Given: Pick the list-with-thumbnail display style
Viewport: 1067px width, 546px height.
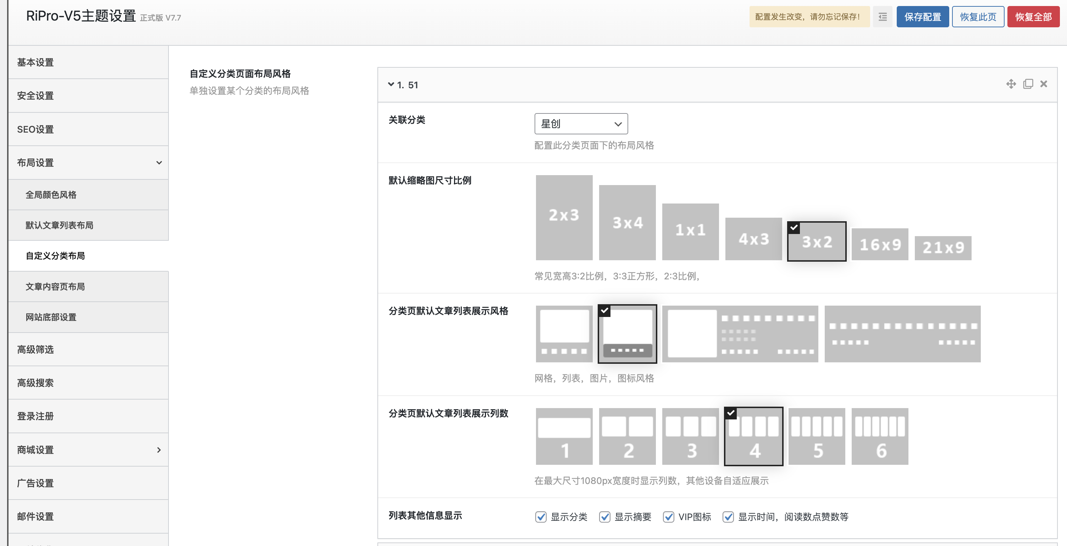Looking at the screenshot, I should click(x=740, y=334).
